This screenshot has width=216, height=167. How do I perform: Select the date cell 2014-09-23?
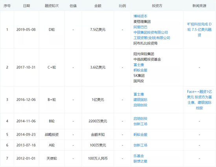pos(26,134)
